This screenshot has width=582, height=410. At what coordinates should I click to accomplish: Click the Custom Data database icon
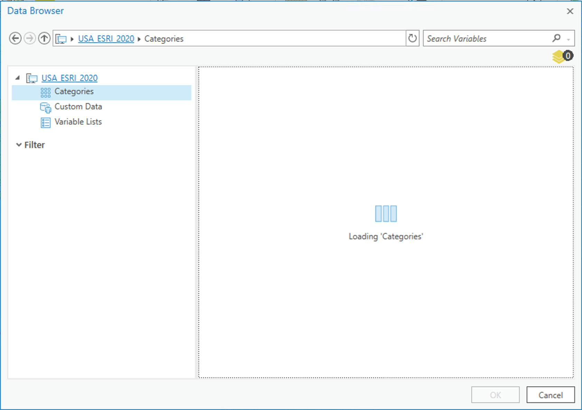click(46, 108)
